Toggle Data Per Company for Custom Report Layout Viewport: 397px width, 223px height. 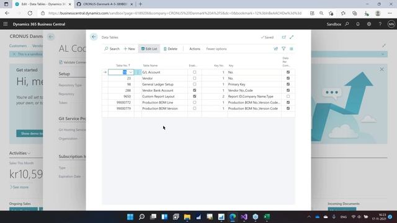tap(288, 97)
